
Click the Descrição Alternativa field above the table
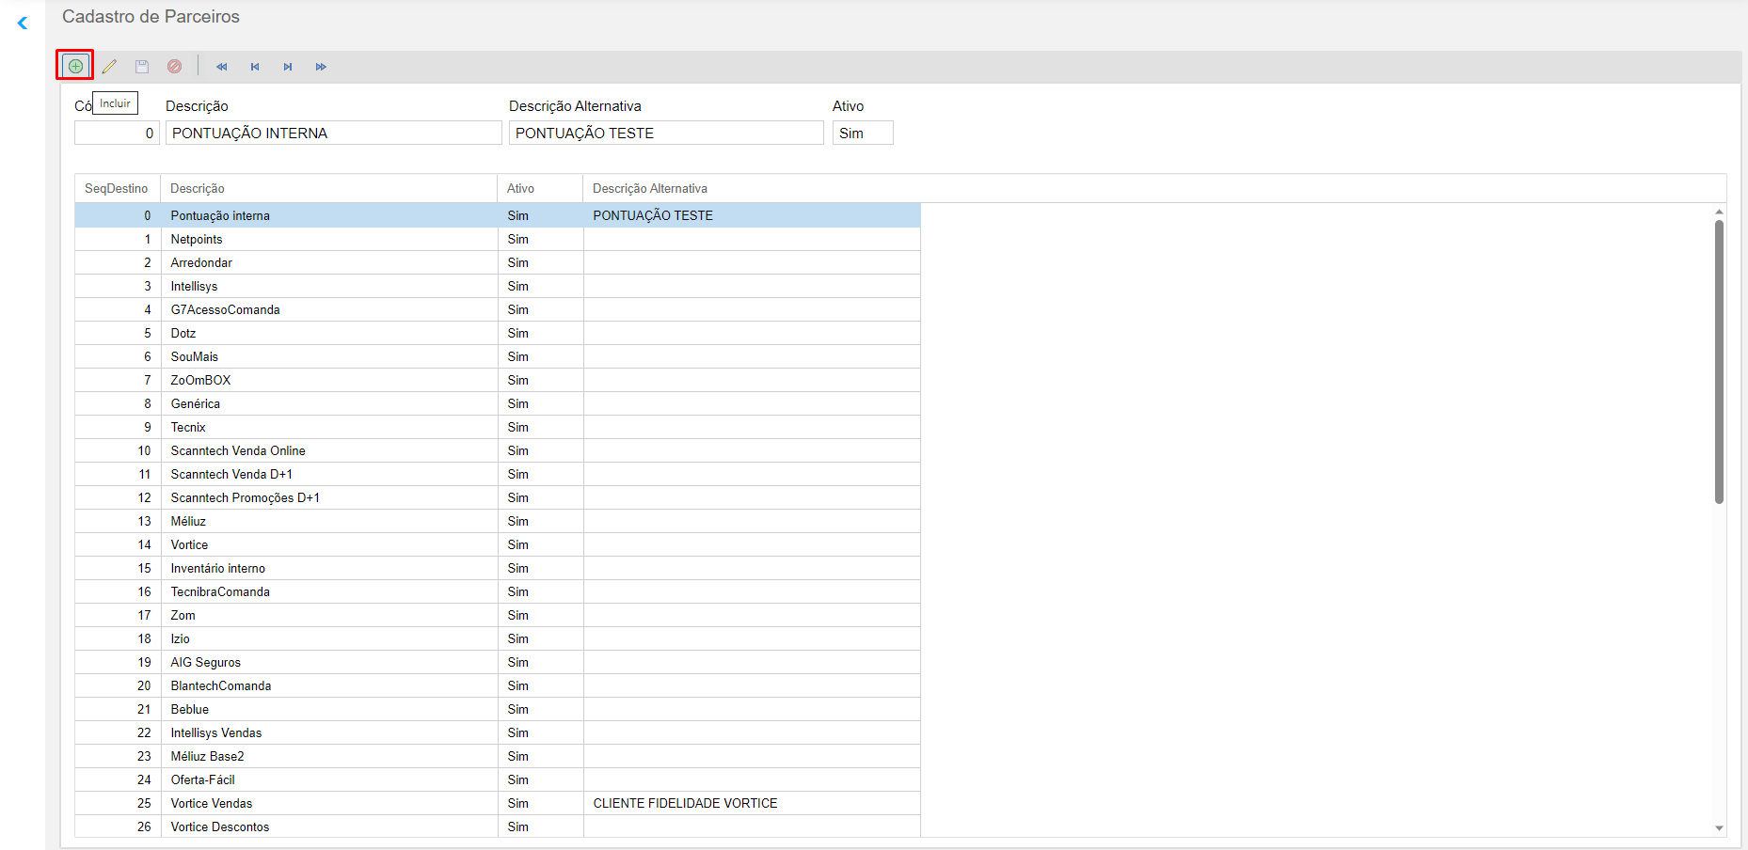[x=666, y=133]
